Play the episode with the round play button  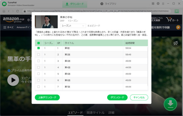tap(13, 80)
